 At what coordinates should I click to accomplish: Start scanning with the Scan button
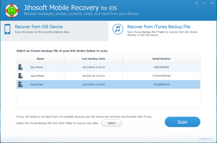[182, 122]
